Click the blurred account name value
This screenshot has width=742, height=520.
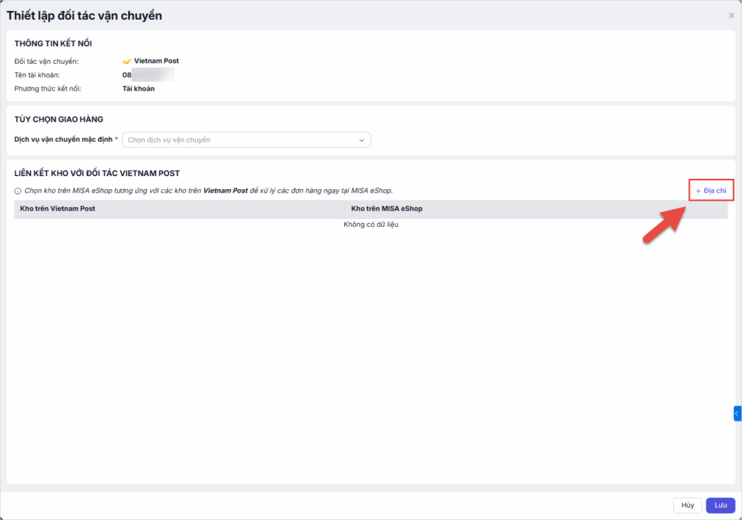click(149, 75)
